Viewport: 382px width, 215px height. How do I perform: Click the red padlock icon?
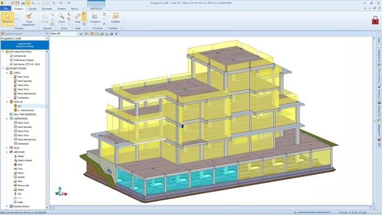375,20
